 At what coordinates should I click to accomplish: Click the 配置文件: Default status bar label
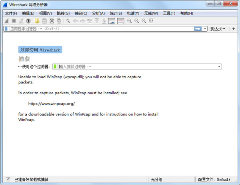[214, 179]
